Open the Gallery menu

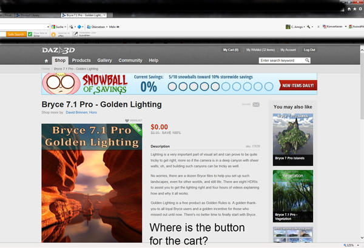point(104,60)
